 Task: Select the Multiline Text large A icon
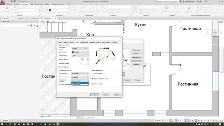(7, 8)
